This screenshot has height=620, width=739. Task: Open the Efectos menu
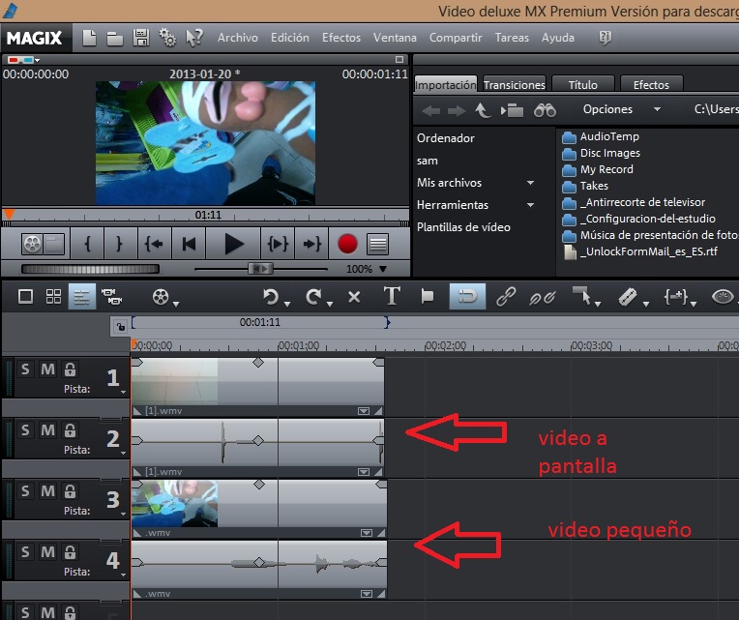[x=341, y=38]
